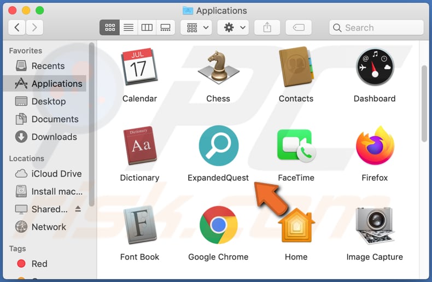Click the main file area scrollbar
The width and height of the screenshot is (432, 282).
(424, 103)
